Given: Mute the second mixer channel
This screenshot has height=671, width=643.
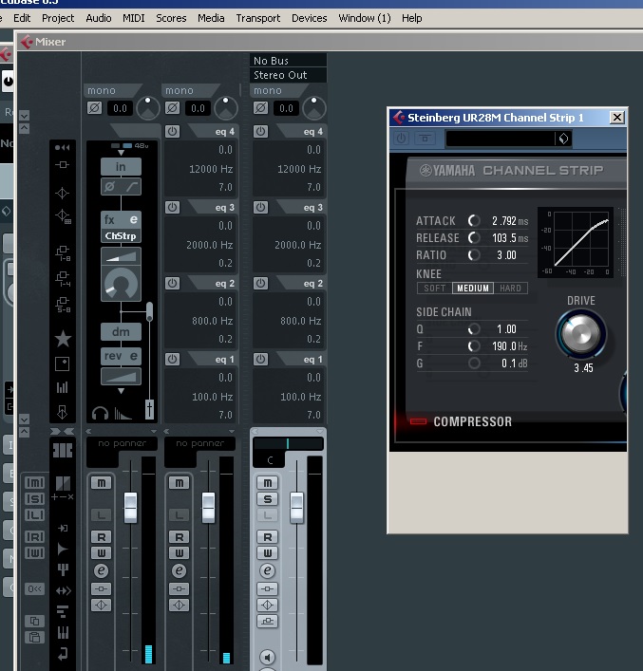Looking at the screenshot, I should pos(180,483).
